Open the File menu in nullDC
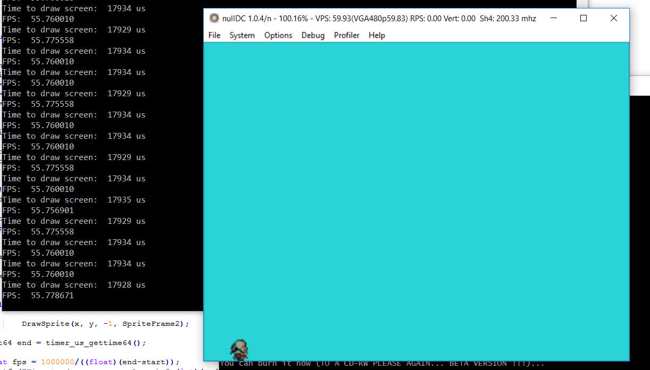 tap(214, 35)
